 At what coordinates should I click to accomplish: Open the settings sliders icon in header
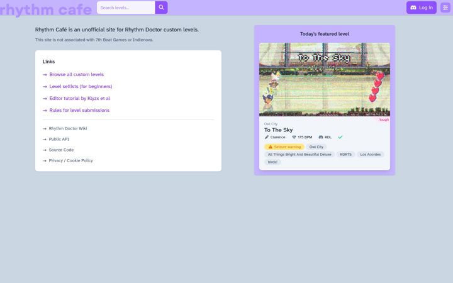[x=445, y=8]
